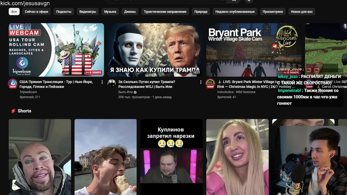Click the red Shorts logo icon
The height and width of the screenshot is (195, 347).
tap(13, 111)
